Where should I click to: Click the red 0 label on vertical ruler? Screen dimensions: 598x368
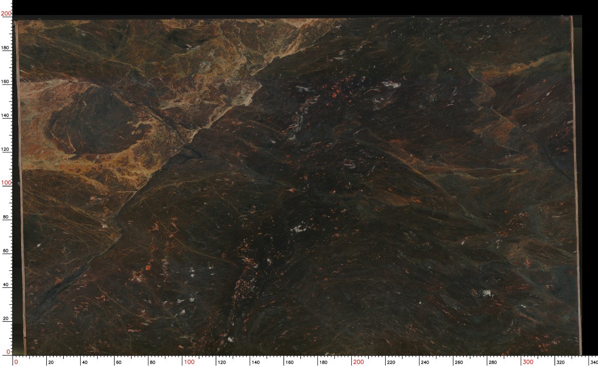click(8, 352)
